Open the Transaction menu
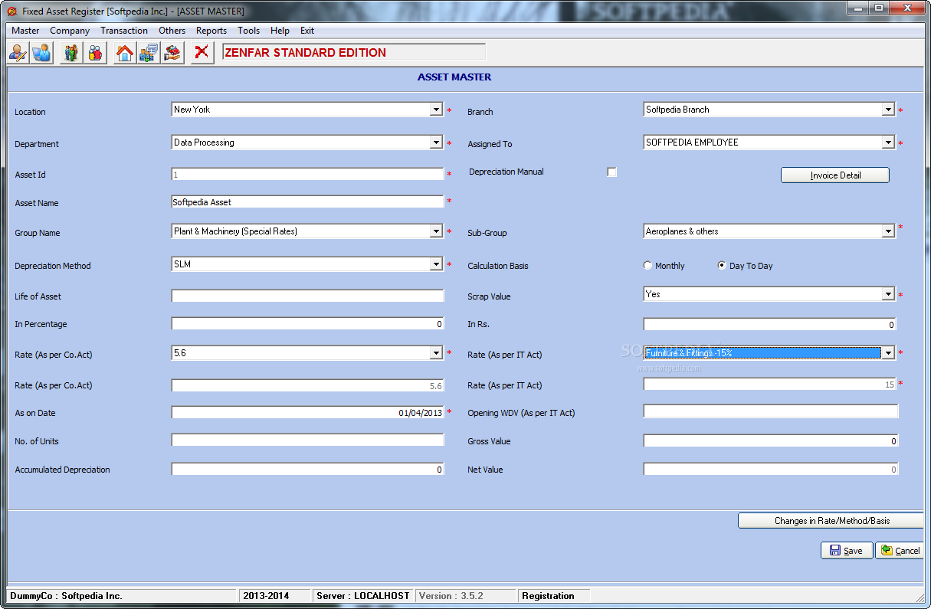Image resolution: width=931 pixels, height=609 pixels. [x=124, y=31]
